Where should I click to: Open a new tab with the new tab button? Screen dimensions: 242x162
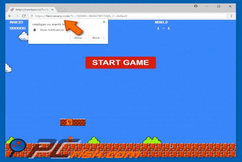pos(61,9)
